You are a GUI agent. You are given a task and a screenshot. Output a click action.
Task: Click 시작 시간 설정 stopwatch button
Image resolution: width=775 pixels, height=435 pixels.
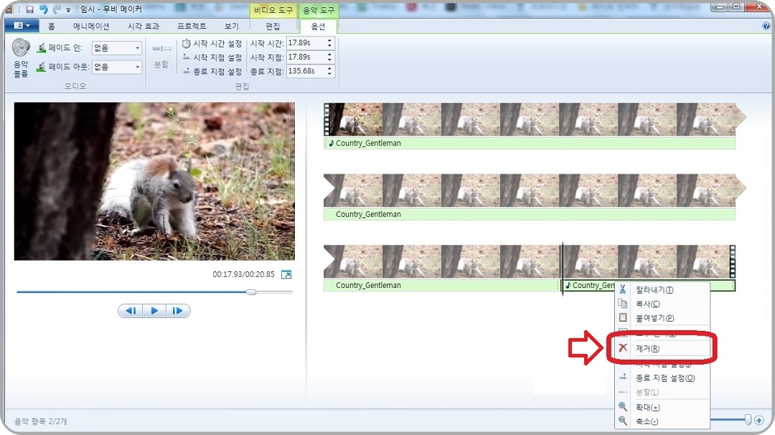point(212,44)
